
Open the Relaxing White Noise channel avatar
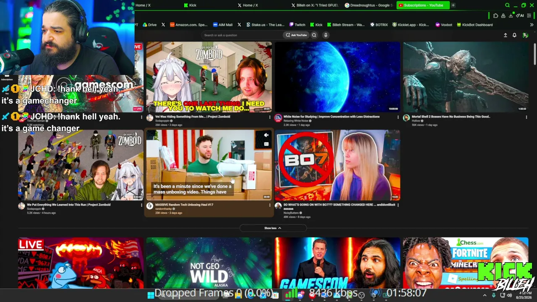(x=278, y=118)
